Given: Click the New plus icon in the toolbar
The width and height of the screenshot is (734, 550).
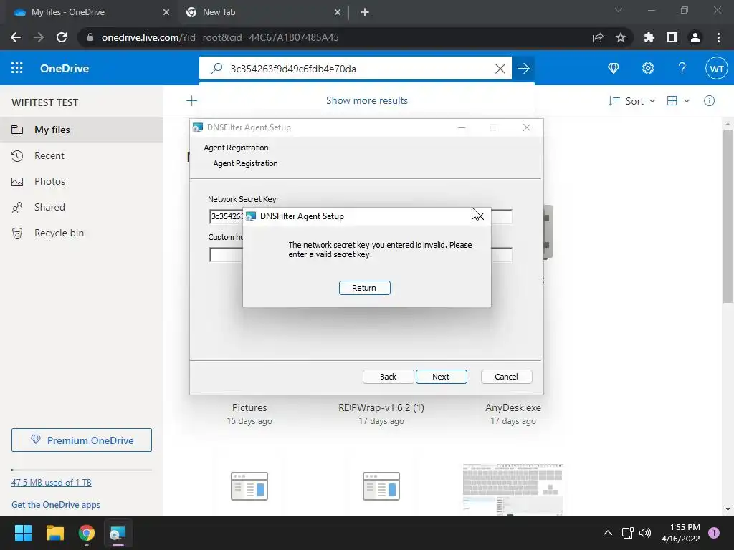Looking at the screenshot, I should pyautogui.click(x=191, y=100).
